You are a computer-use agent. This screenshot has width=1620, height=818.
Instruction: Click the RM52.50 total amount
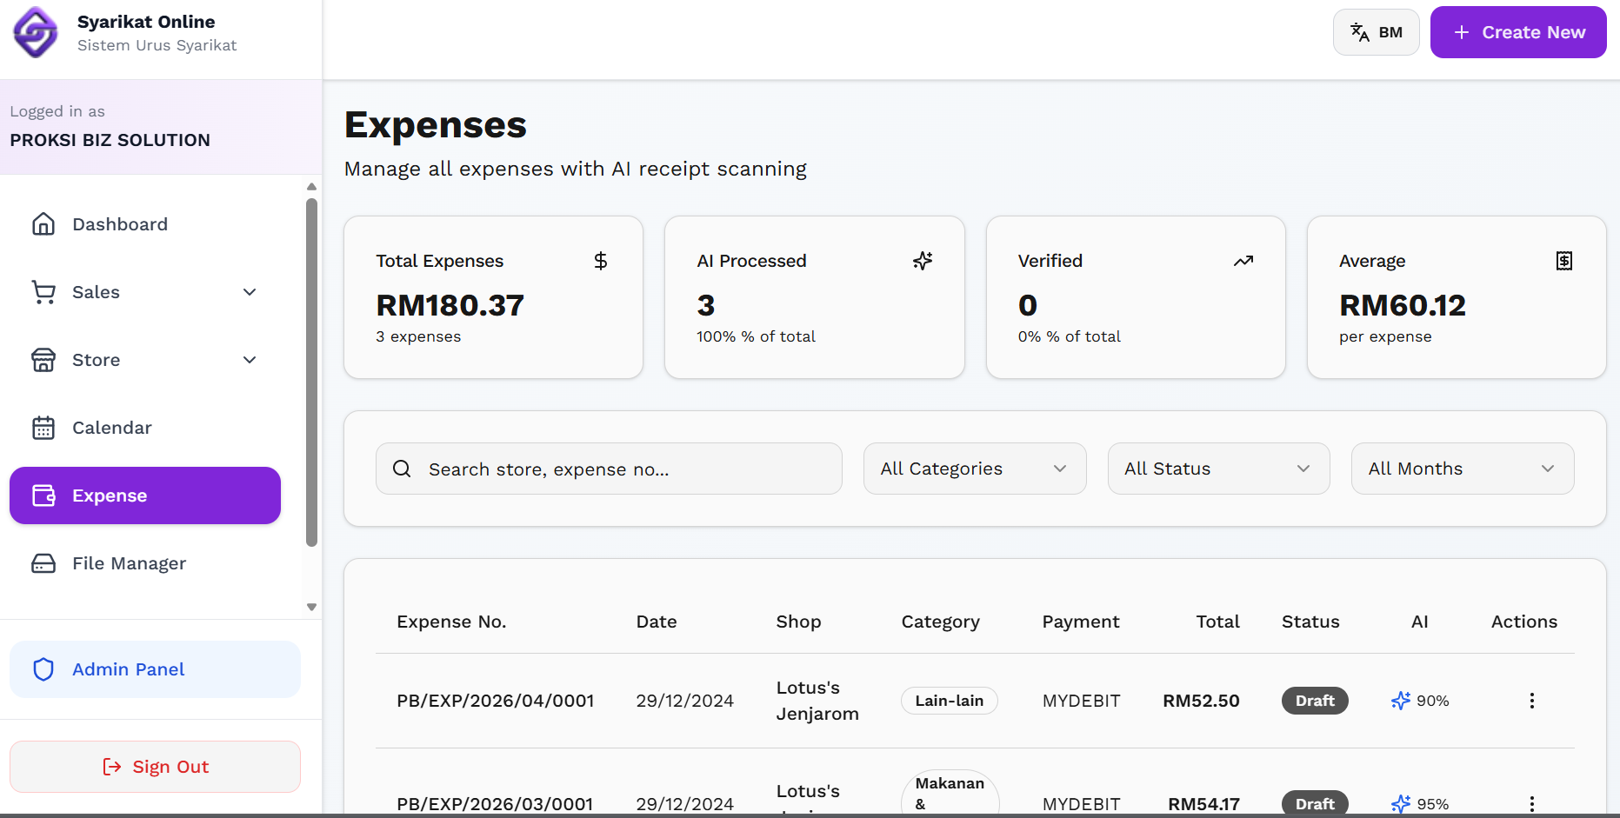click(1201, 701)
